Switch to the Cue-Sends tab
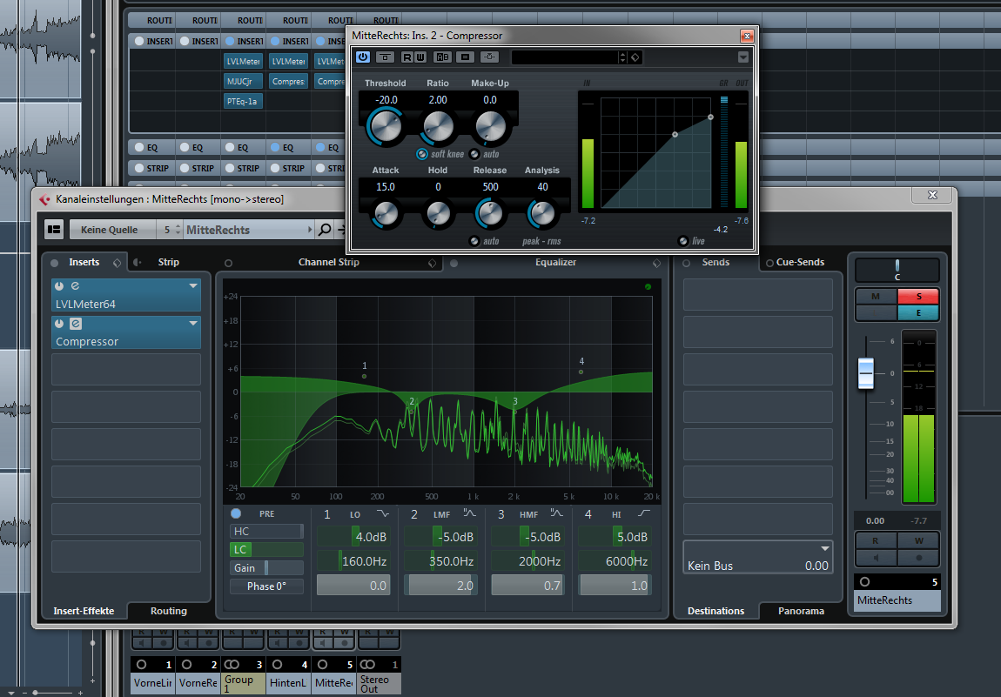Image resolution: width=1001 pixels, height=697 pixels. click(800, 262)
